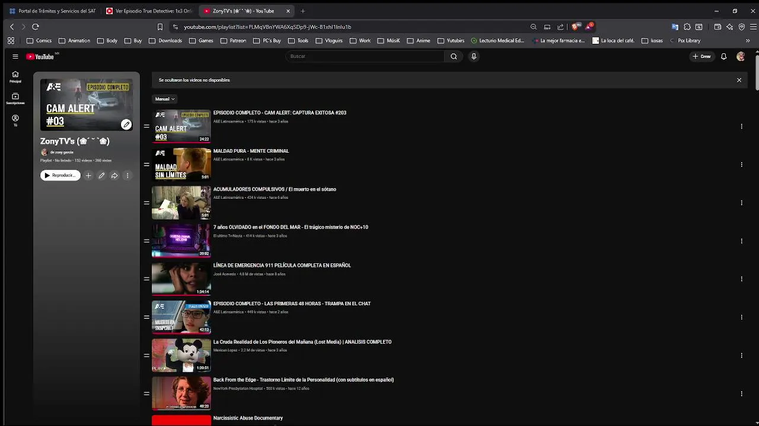Viewport: 759px width, 426px height.
Task: Open the Brave Rewards triangle icon
Action: tap(589, 27)
